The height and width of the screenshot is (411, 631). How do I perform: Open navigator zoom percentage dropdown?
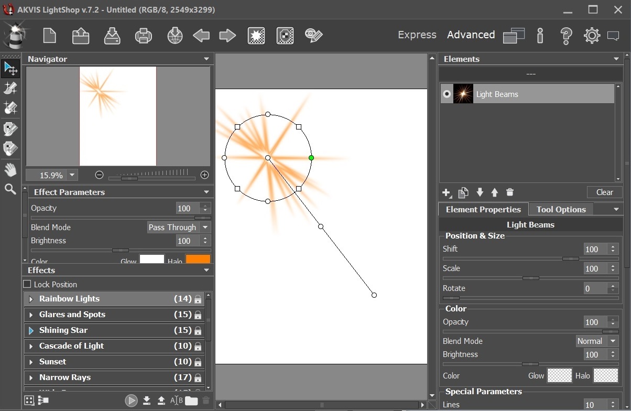[x=72, y=175]
